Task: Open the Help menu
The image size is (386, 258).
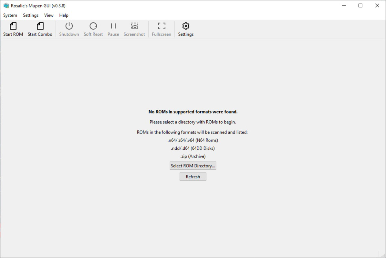Action: (x=64, y=15)
